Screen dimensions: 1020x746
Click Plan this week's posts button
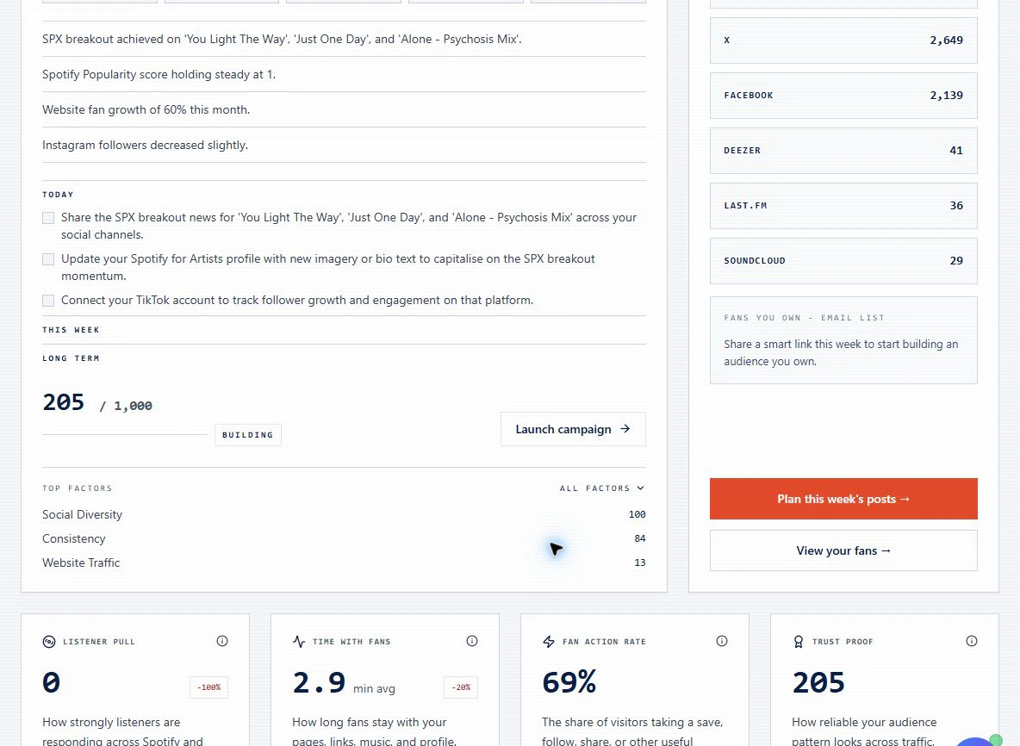point(843,499)
